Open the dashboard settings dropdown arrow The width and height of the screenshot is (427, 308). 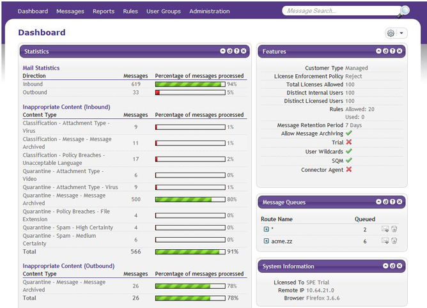401,33
